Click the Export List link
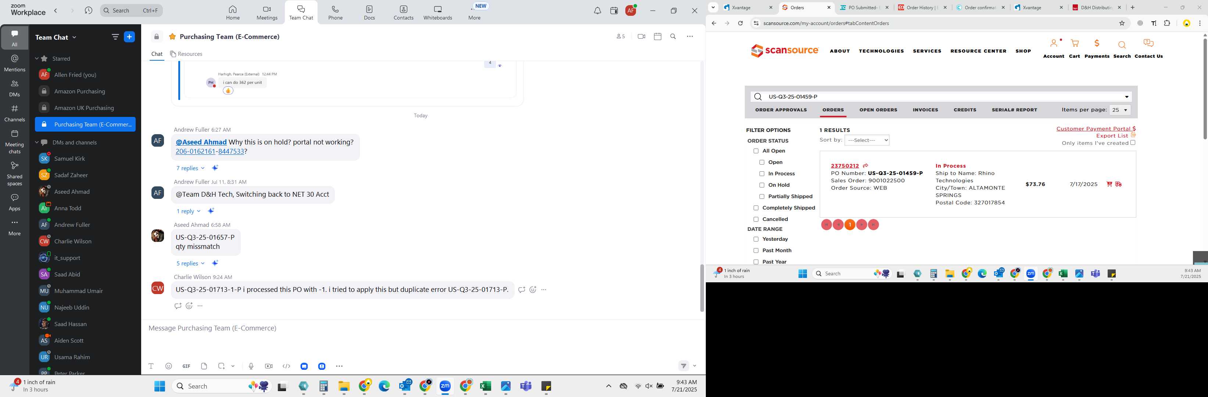This screenshot has width=1208, height=397. pyautogui.click(x=1112, y=136)
